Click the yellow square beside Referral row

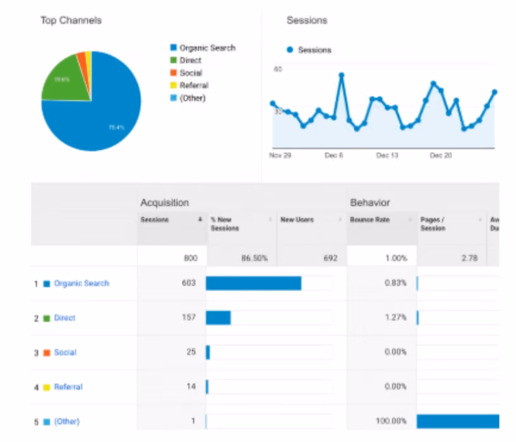47,387
